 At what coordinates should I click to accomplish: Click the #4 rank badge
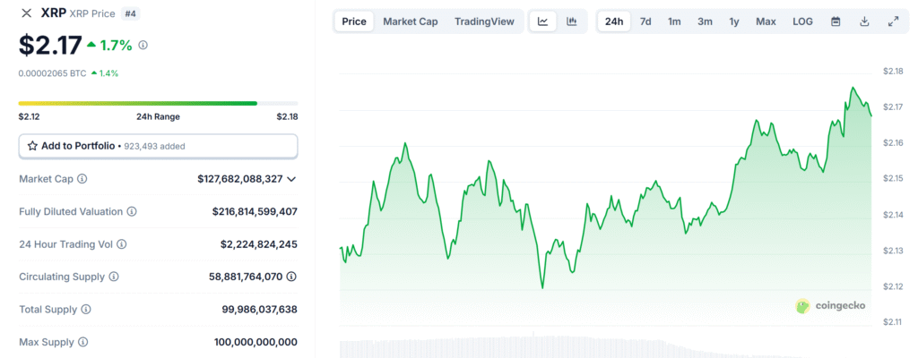[x=130, y=13]
